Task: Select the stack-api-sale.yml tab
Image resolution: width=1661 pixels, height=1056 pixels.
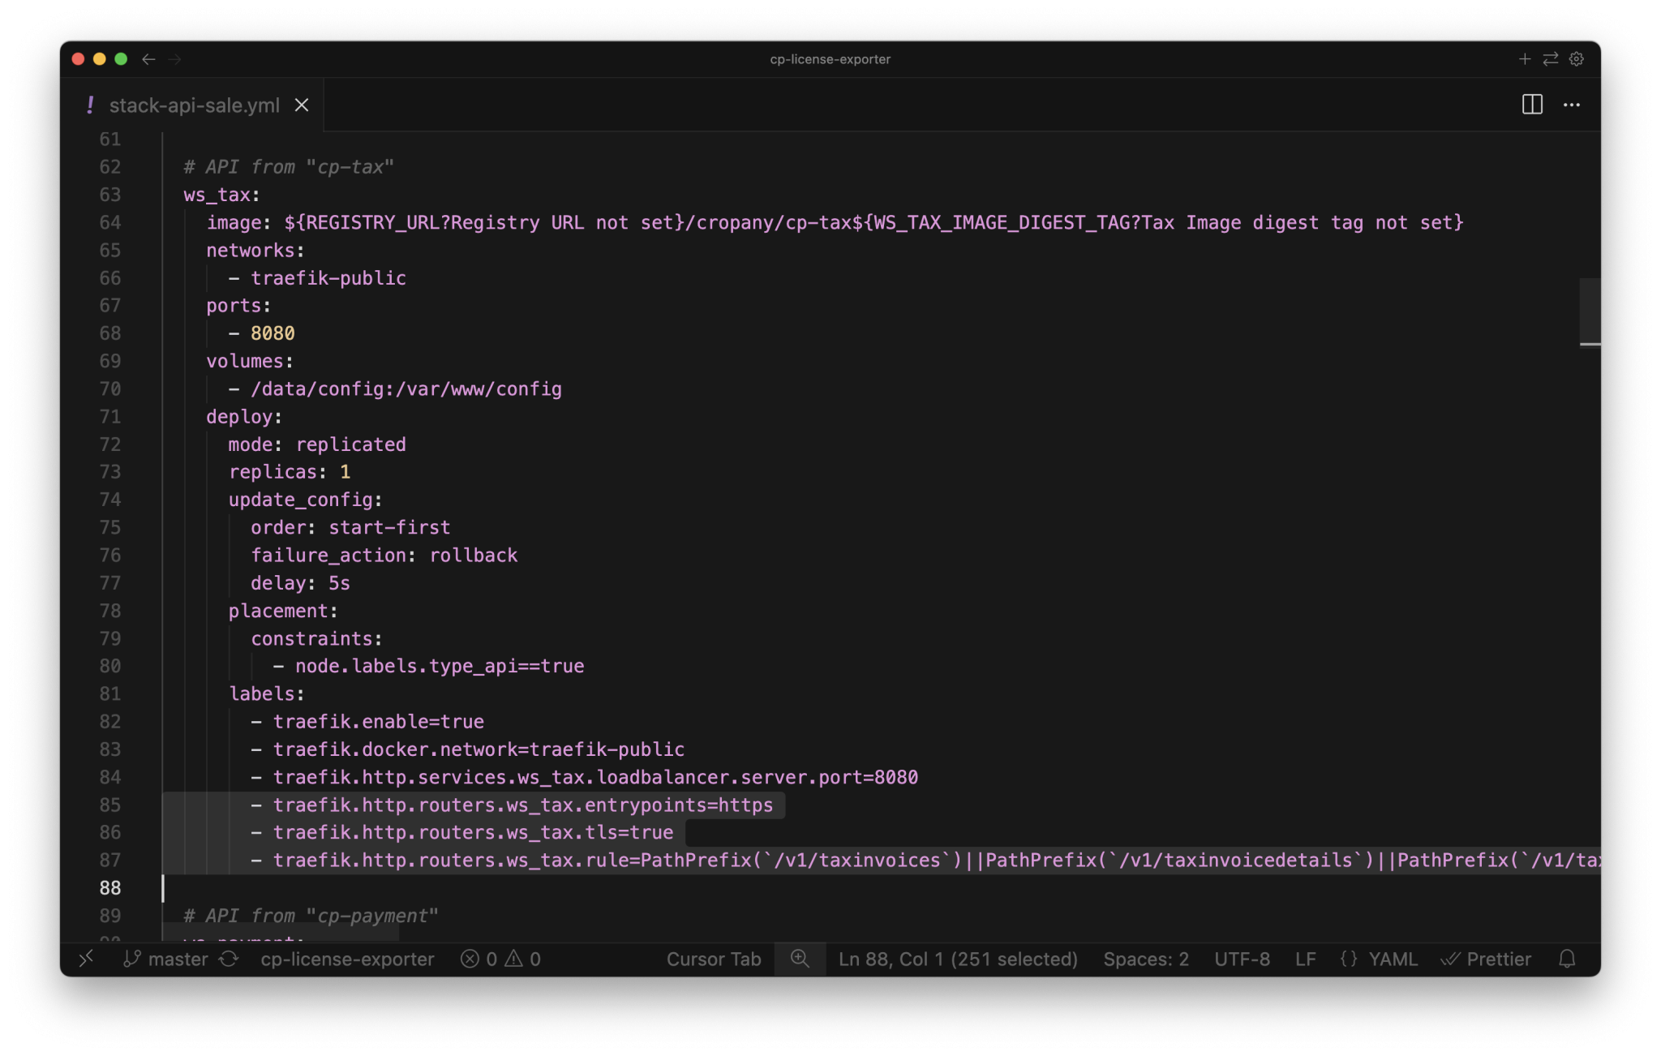Action: [x=195, y=105]
